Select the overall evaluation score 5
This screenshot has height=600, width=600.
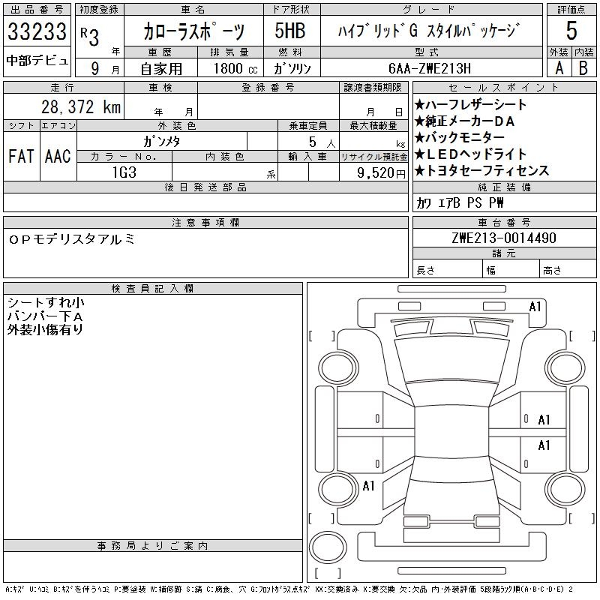click(571, 31)
